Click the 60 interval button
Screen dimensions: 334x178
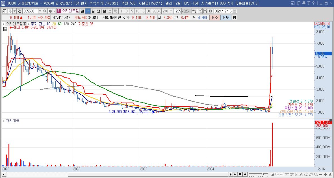[x=148, y=11]
